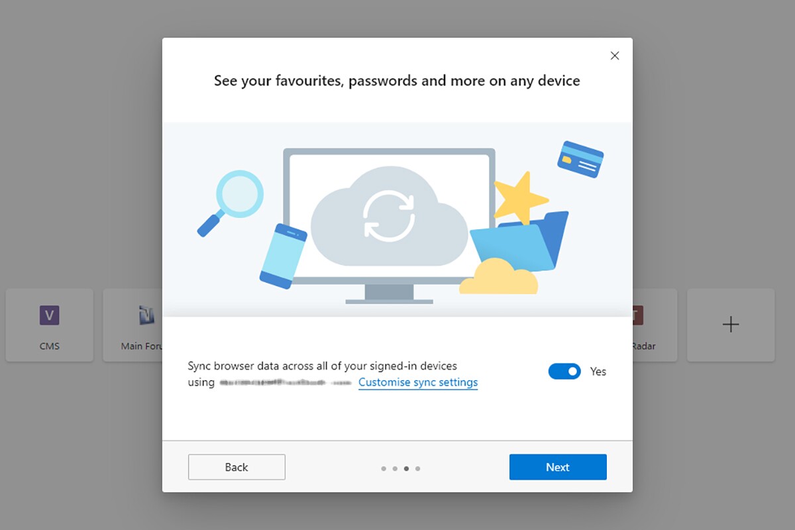Click the Next button

click(558, 467)
